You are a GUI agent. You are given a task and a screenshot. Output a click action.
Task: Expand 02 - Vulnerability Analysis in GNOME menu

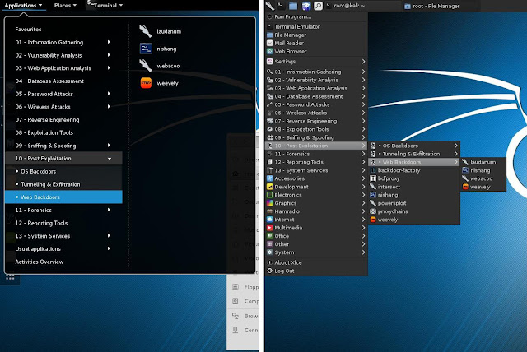(63, 55)
